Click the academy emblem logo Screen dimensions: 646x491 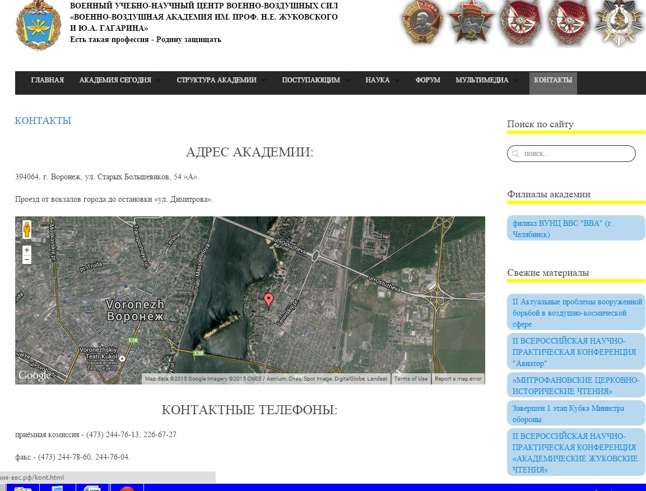38,26
